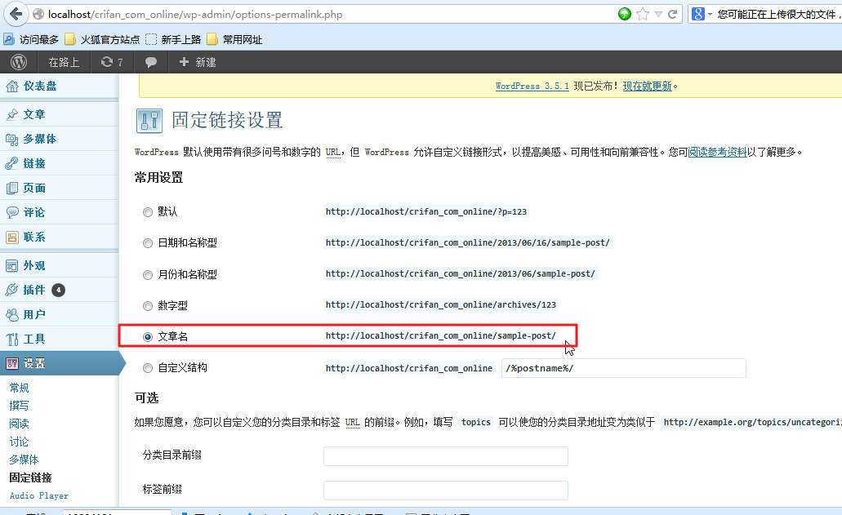The height and width of the screenshot is (515, 842).
Task: Click the 现在就更新 update now link
Action: (x=647, y=86)
